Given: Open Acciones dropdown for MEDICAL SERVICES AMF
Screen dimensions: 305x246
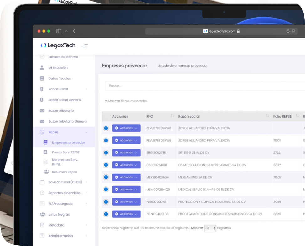Looking at the screenshot, I should click(126, 190).
